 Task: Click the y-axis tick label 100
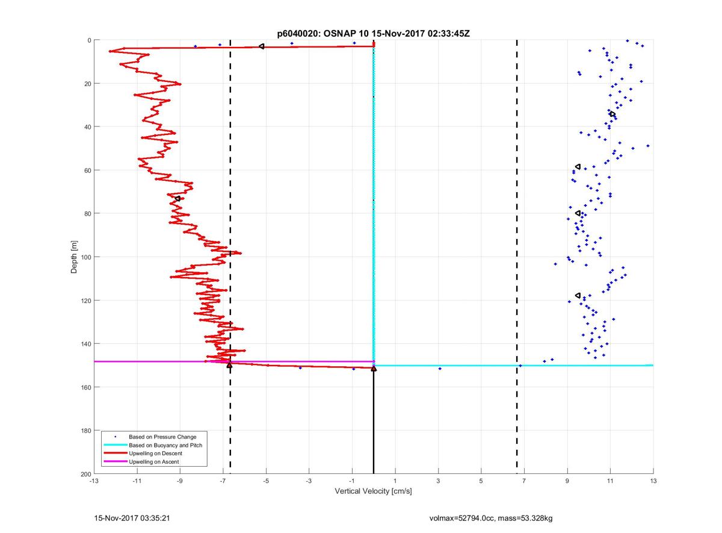coord(85,257)
